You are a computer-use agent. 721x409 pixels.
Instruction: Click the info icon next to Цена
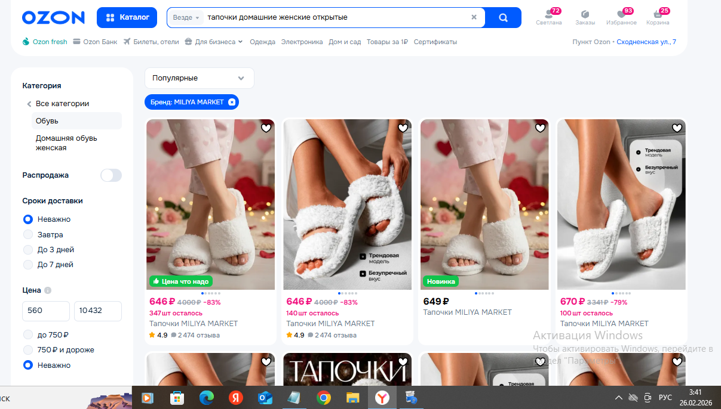pyautogui.click(x=48, y=290)
